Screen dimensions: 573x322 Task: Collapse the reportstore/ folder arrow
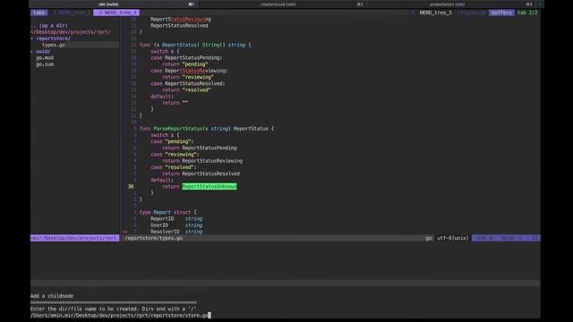(x=32, y=38)
